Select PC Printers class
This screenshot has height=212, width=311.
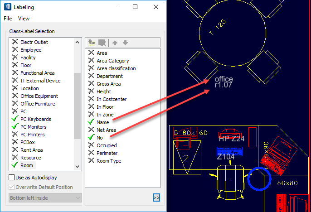pyautogui.click(x=33, y=135)
